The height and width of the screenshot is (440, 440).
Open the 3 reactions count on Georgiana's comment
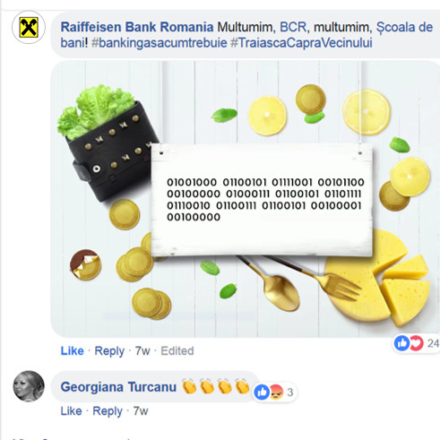click(290, 393)
